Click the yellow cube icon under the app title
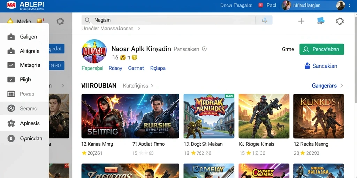This screenshot has width=357, height=178. coord(134,58)
